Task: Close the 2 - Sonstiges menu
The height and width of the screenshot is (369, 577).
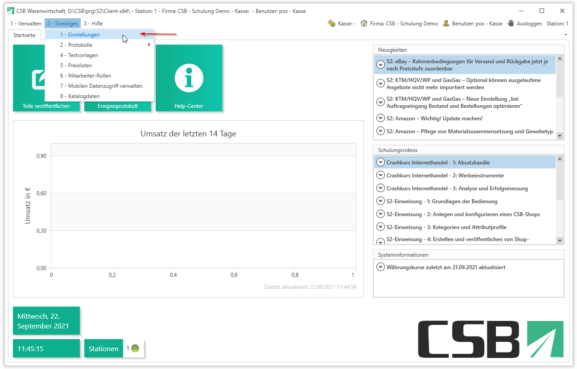Action: pyautogui.click(x=62, y=24)
